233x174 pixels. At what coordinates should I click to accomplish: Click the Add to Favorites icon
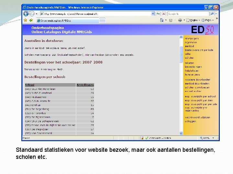[x=31, y=20]
